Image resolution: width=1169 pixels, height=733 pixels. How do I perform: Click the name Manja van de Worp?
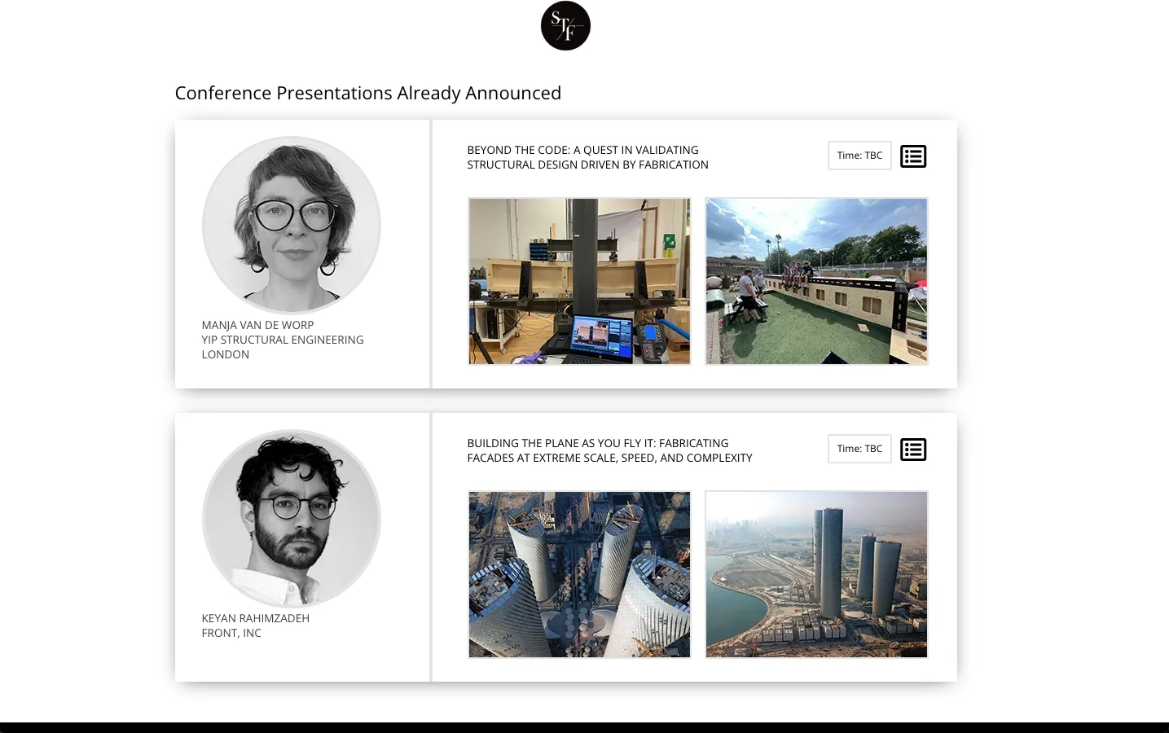click(257, 325)
